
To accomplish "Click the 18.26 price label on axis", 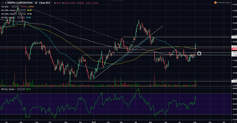I will 234,53.
